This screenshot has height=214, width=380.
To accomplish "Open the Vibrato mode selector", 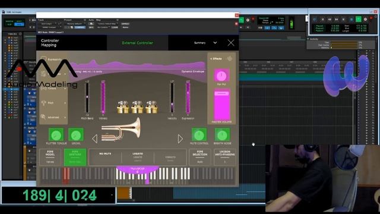I will point(170,157).
